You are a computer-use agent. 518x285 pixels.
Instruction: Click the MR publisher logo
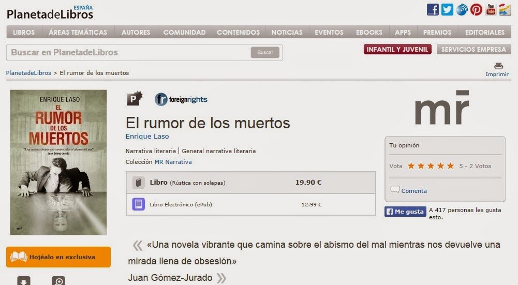(x=442, y=108)
